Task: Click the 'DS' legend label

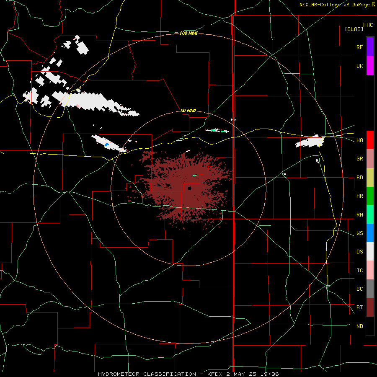Action: pyautogui.click(x=359, y=251)
